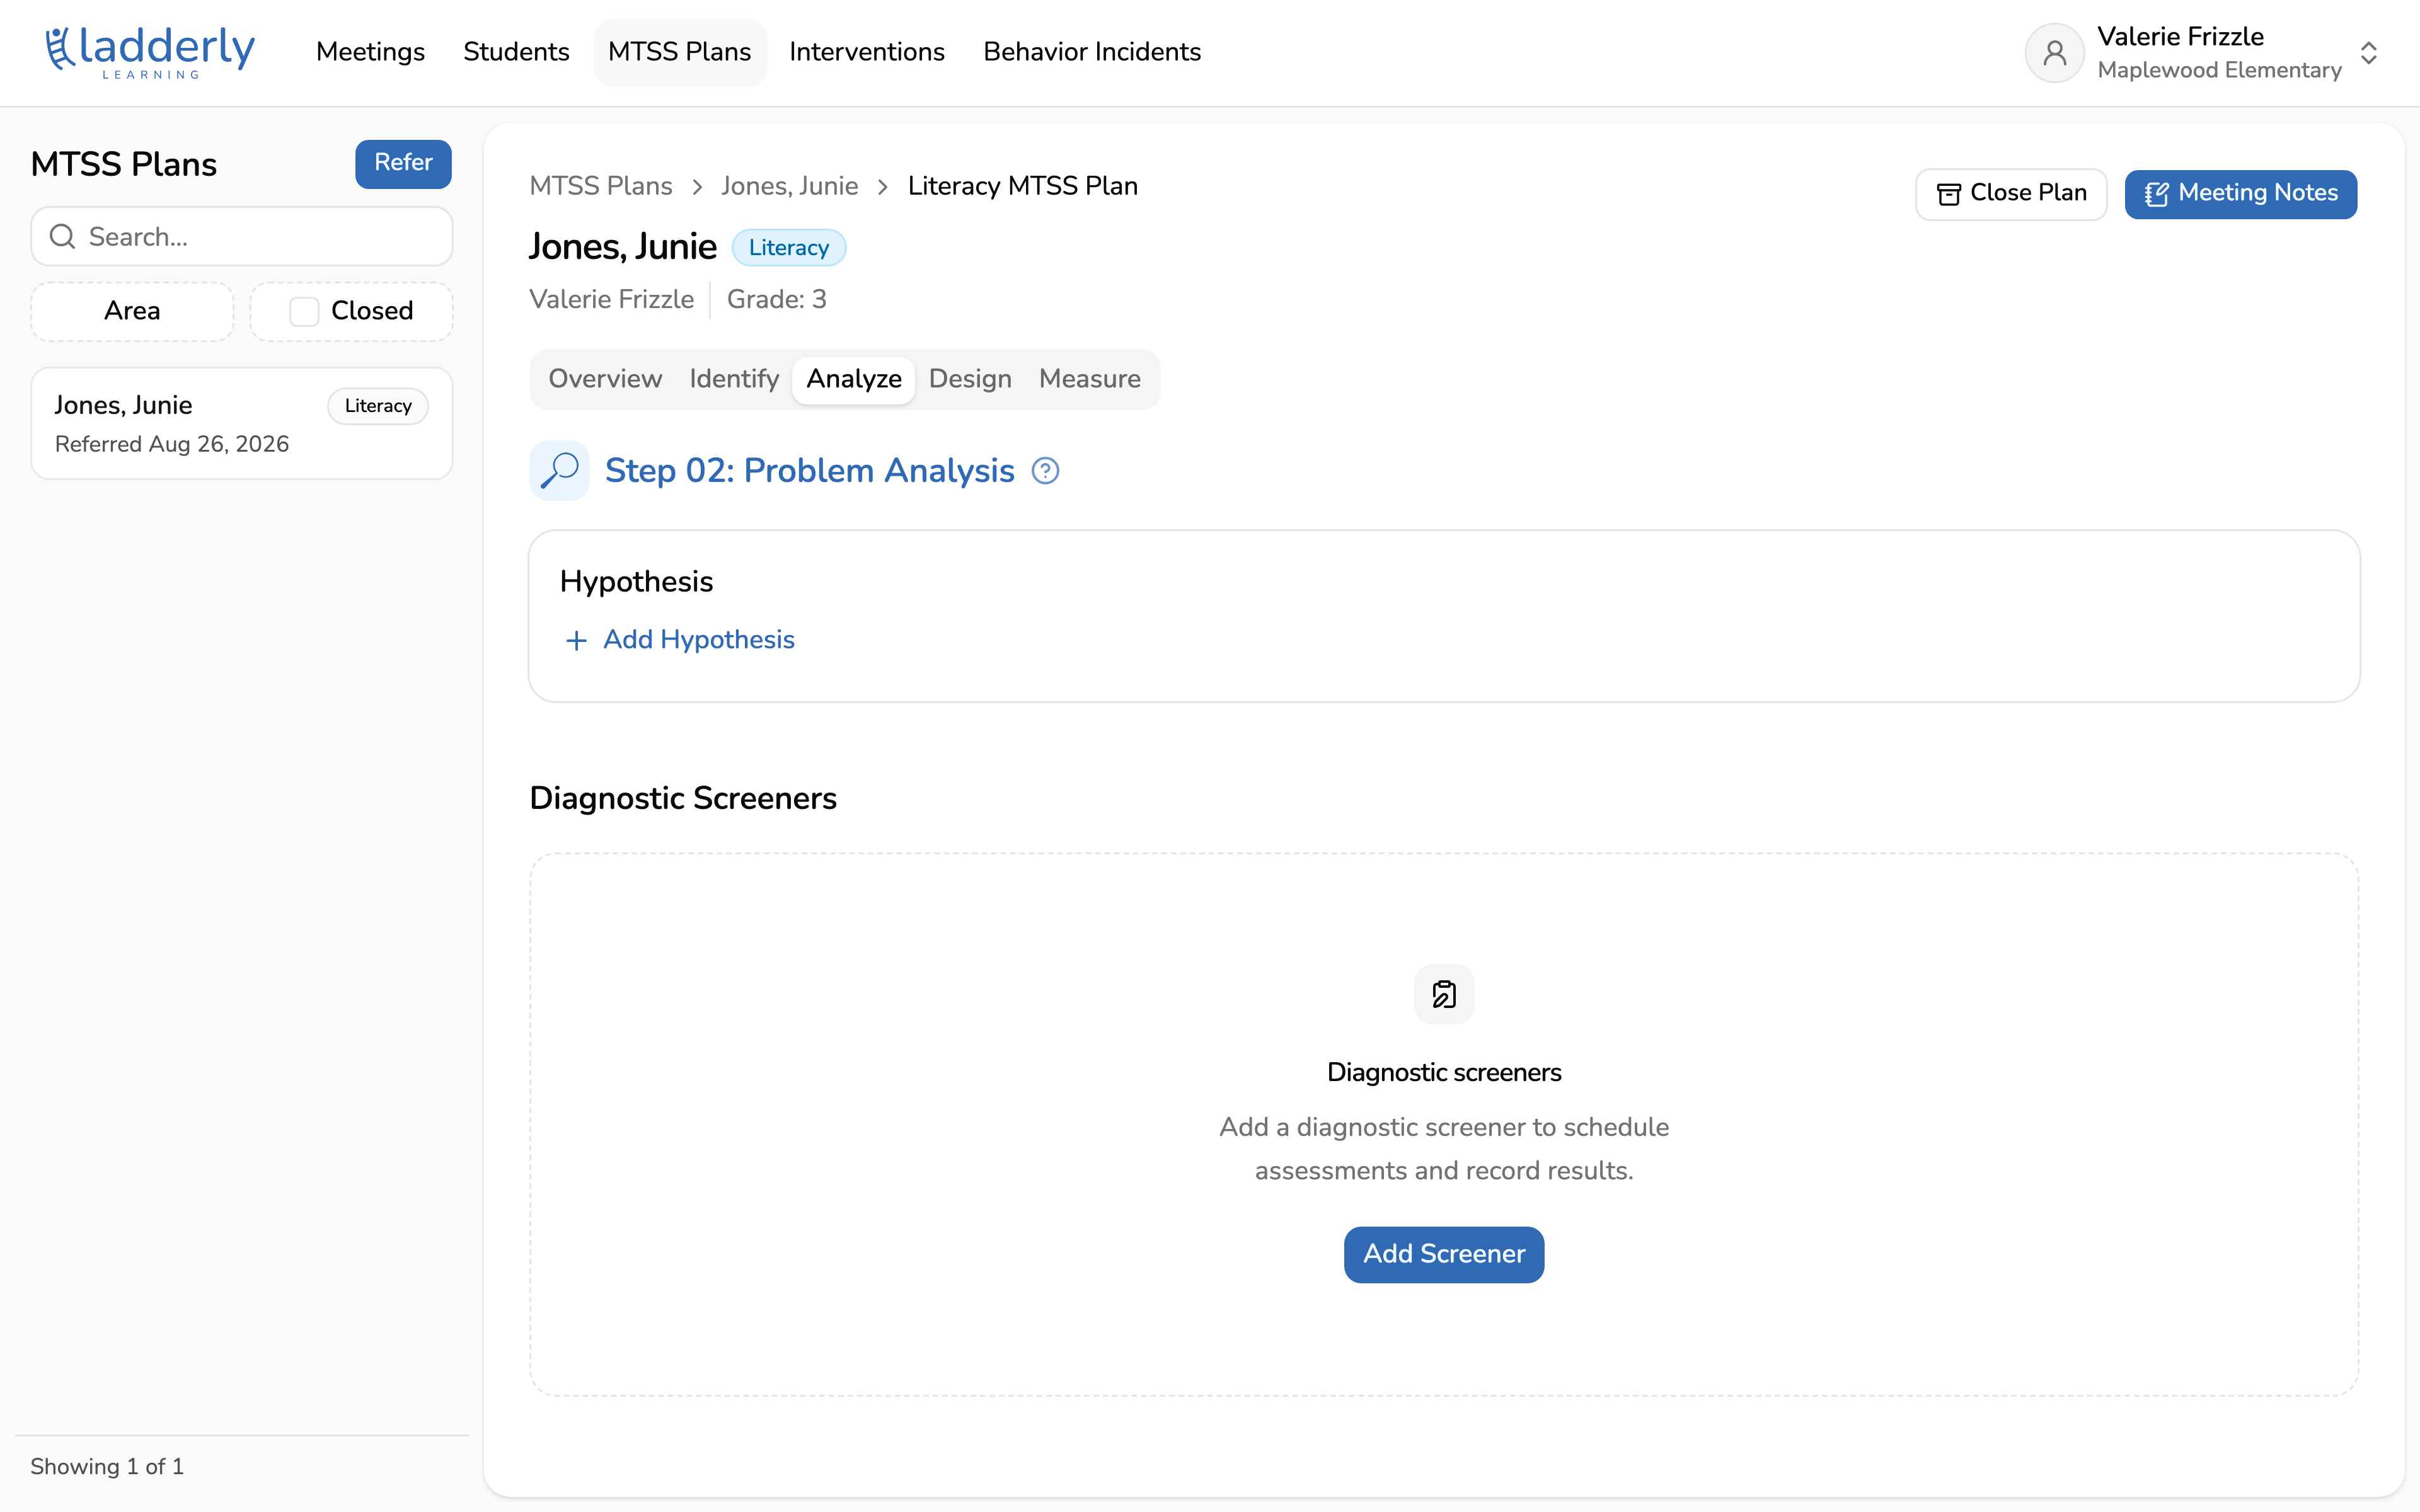Switch to the Measure tab
Screen dimensions: 2420x1512
[1090, 379]
